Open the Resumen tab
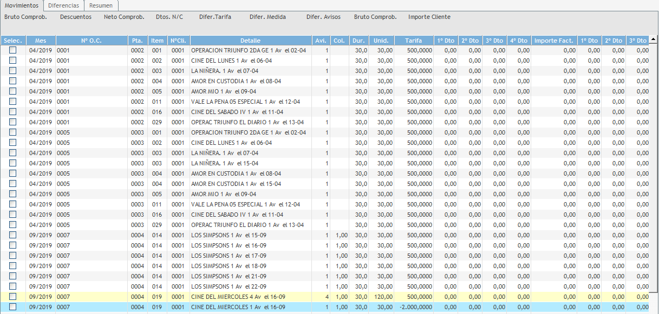 click(101, 5)
